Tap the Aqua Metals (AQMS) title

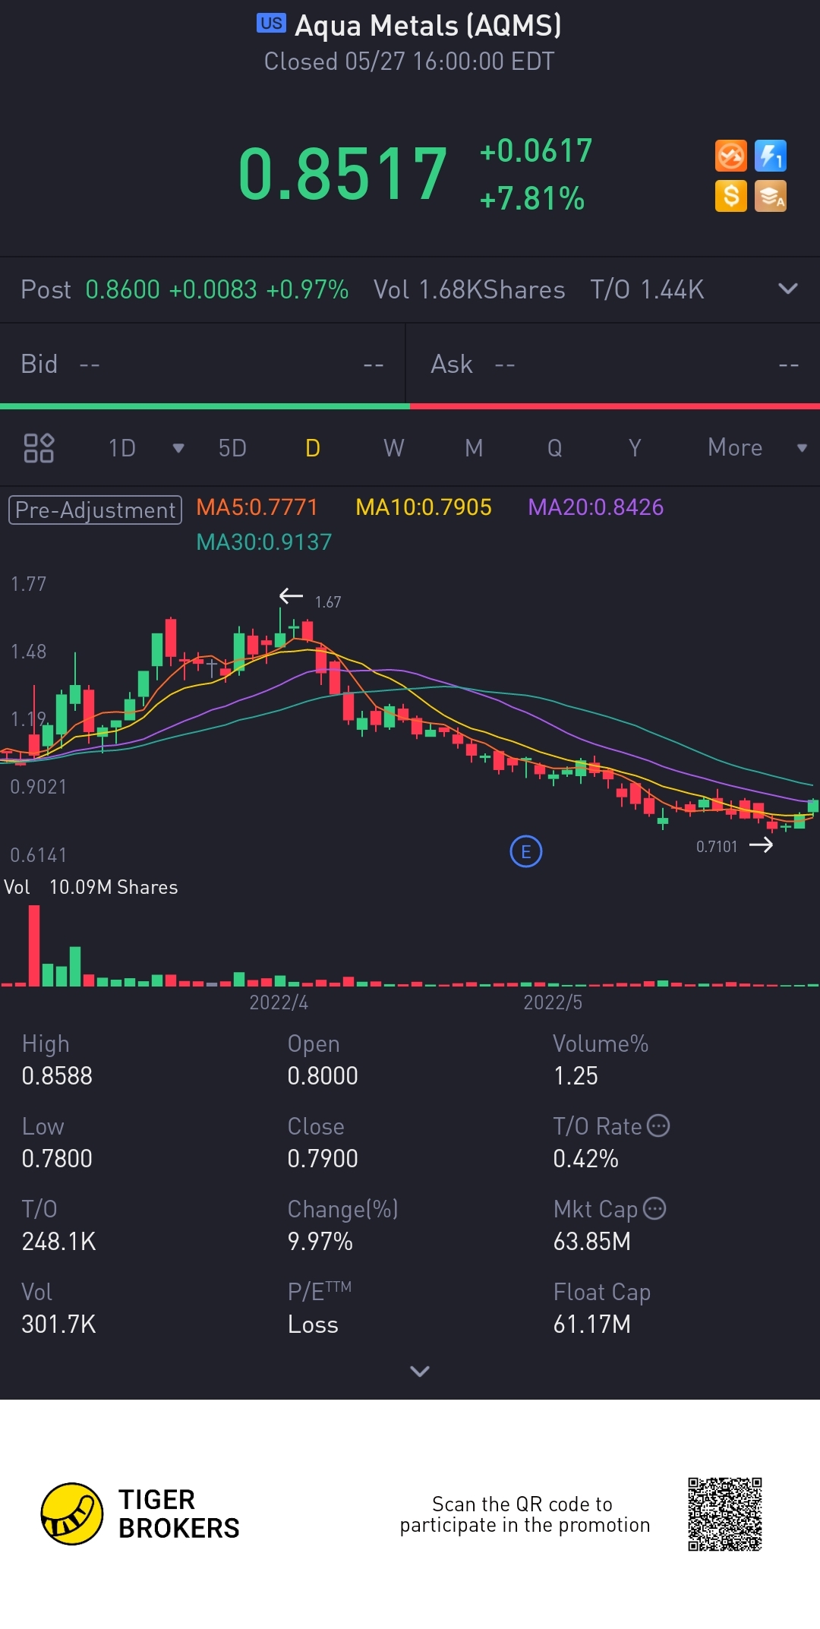point(428,26)
